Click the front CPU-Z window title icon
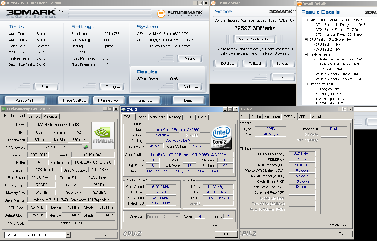This screenshot has height=241, width=377. (123, 109)
